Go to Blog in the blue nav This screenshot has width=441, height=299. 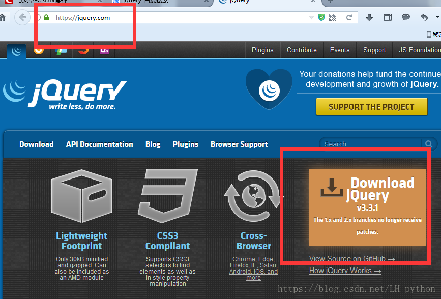[x=153, y=144]
